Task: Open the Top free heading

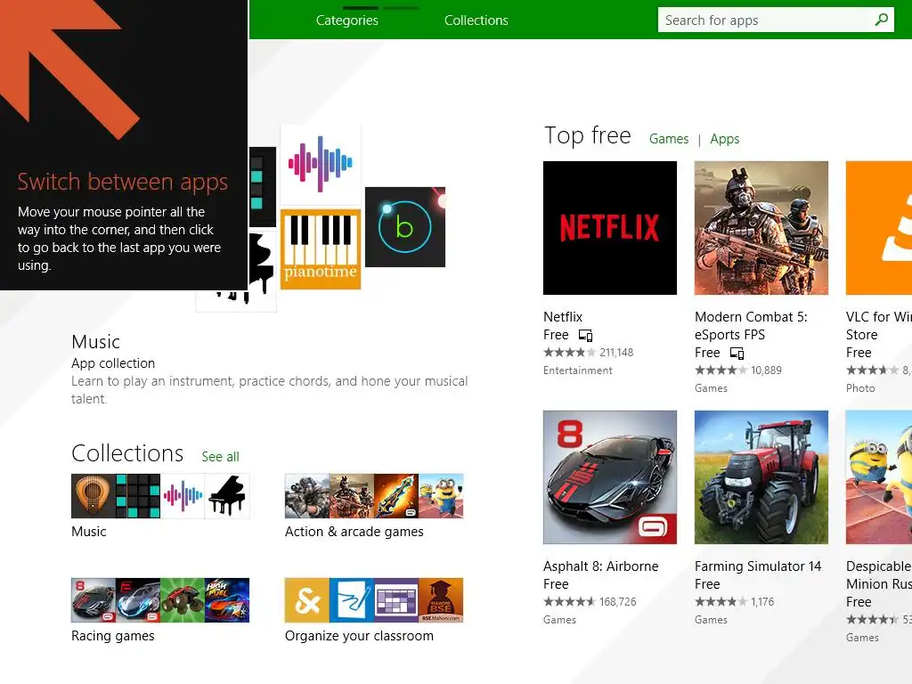Action: (588, 135)
